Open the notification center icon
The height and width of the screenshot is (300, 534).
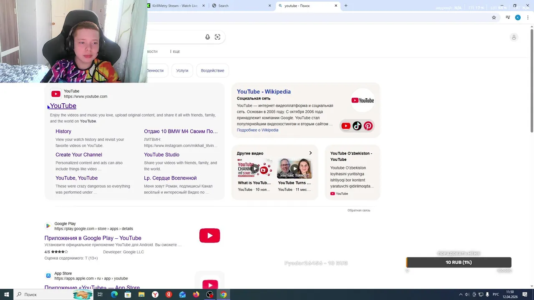(525, 295)
